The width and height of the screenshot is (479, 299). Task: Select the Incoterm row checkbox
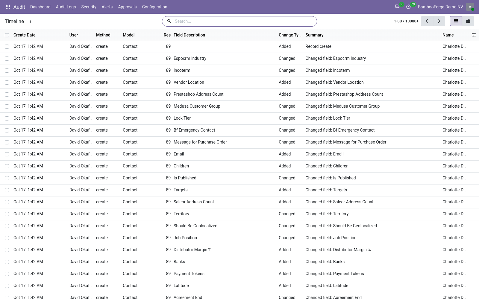coord(7,71)
